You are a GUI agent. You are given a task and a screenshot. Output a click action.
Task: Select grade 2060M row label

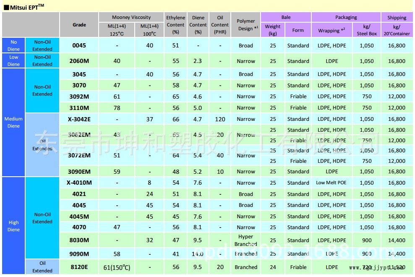coord(79,61)
